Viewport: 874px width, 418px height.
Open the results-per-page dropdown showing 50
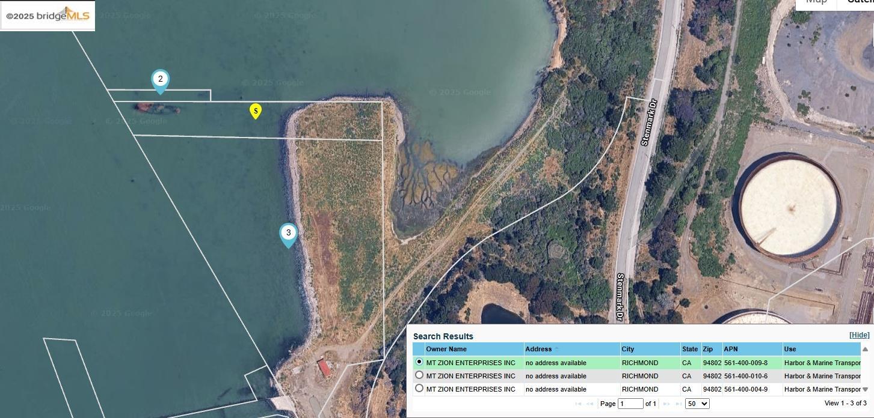(x=697, y=404)
